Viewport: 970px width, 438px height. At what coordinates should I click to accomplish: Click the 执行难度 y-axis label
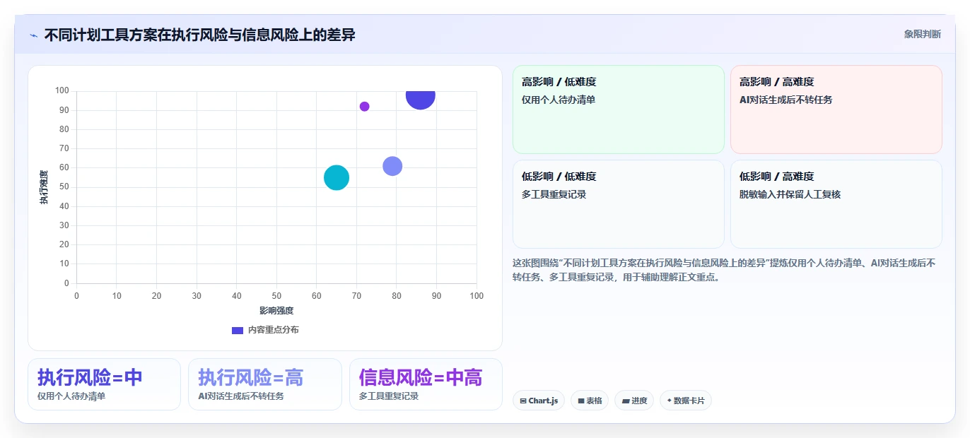(x=44, y=187)
